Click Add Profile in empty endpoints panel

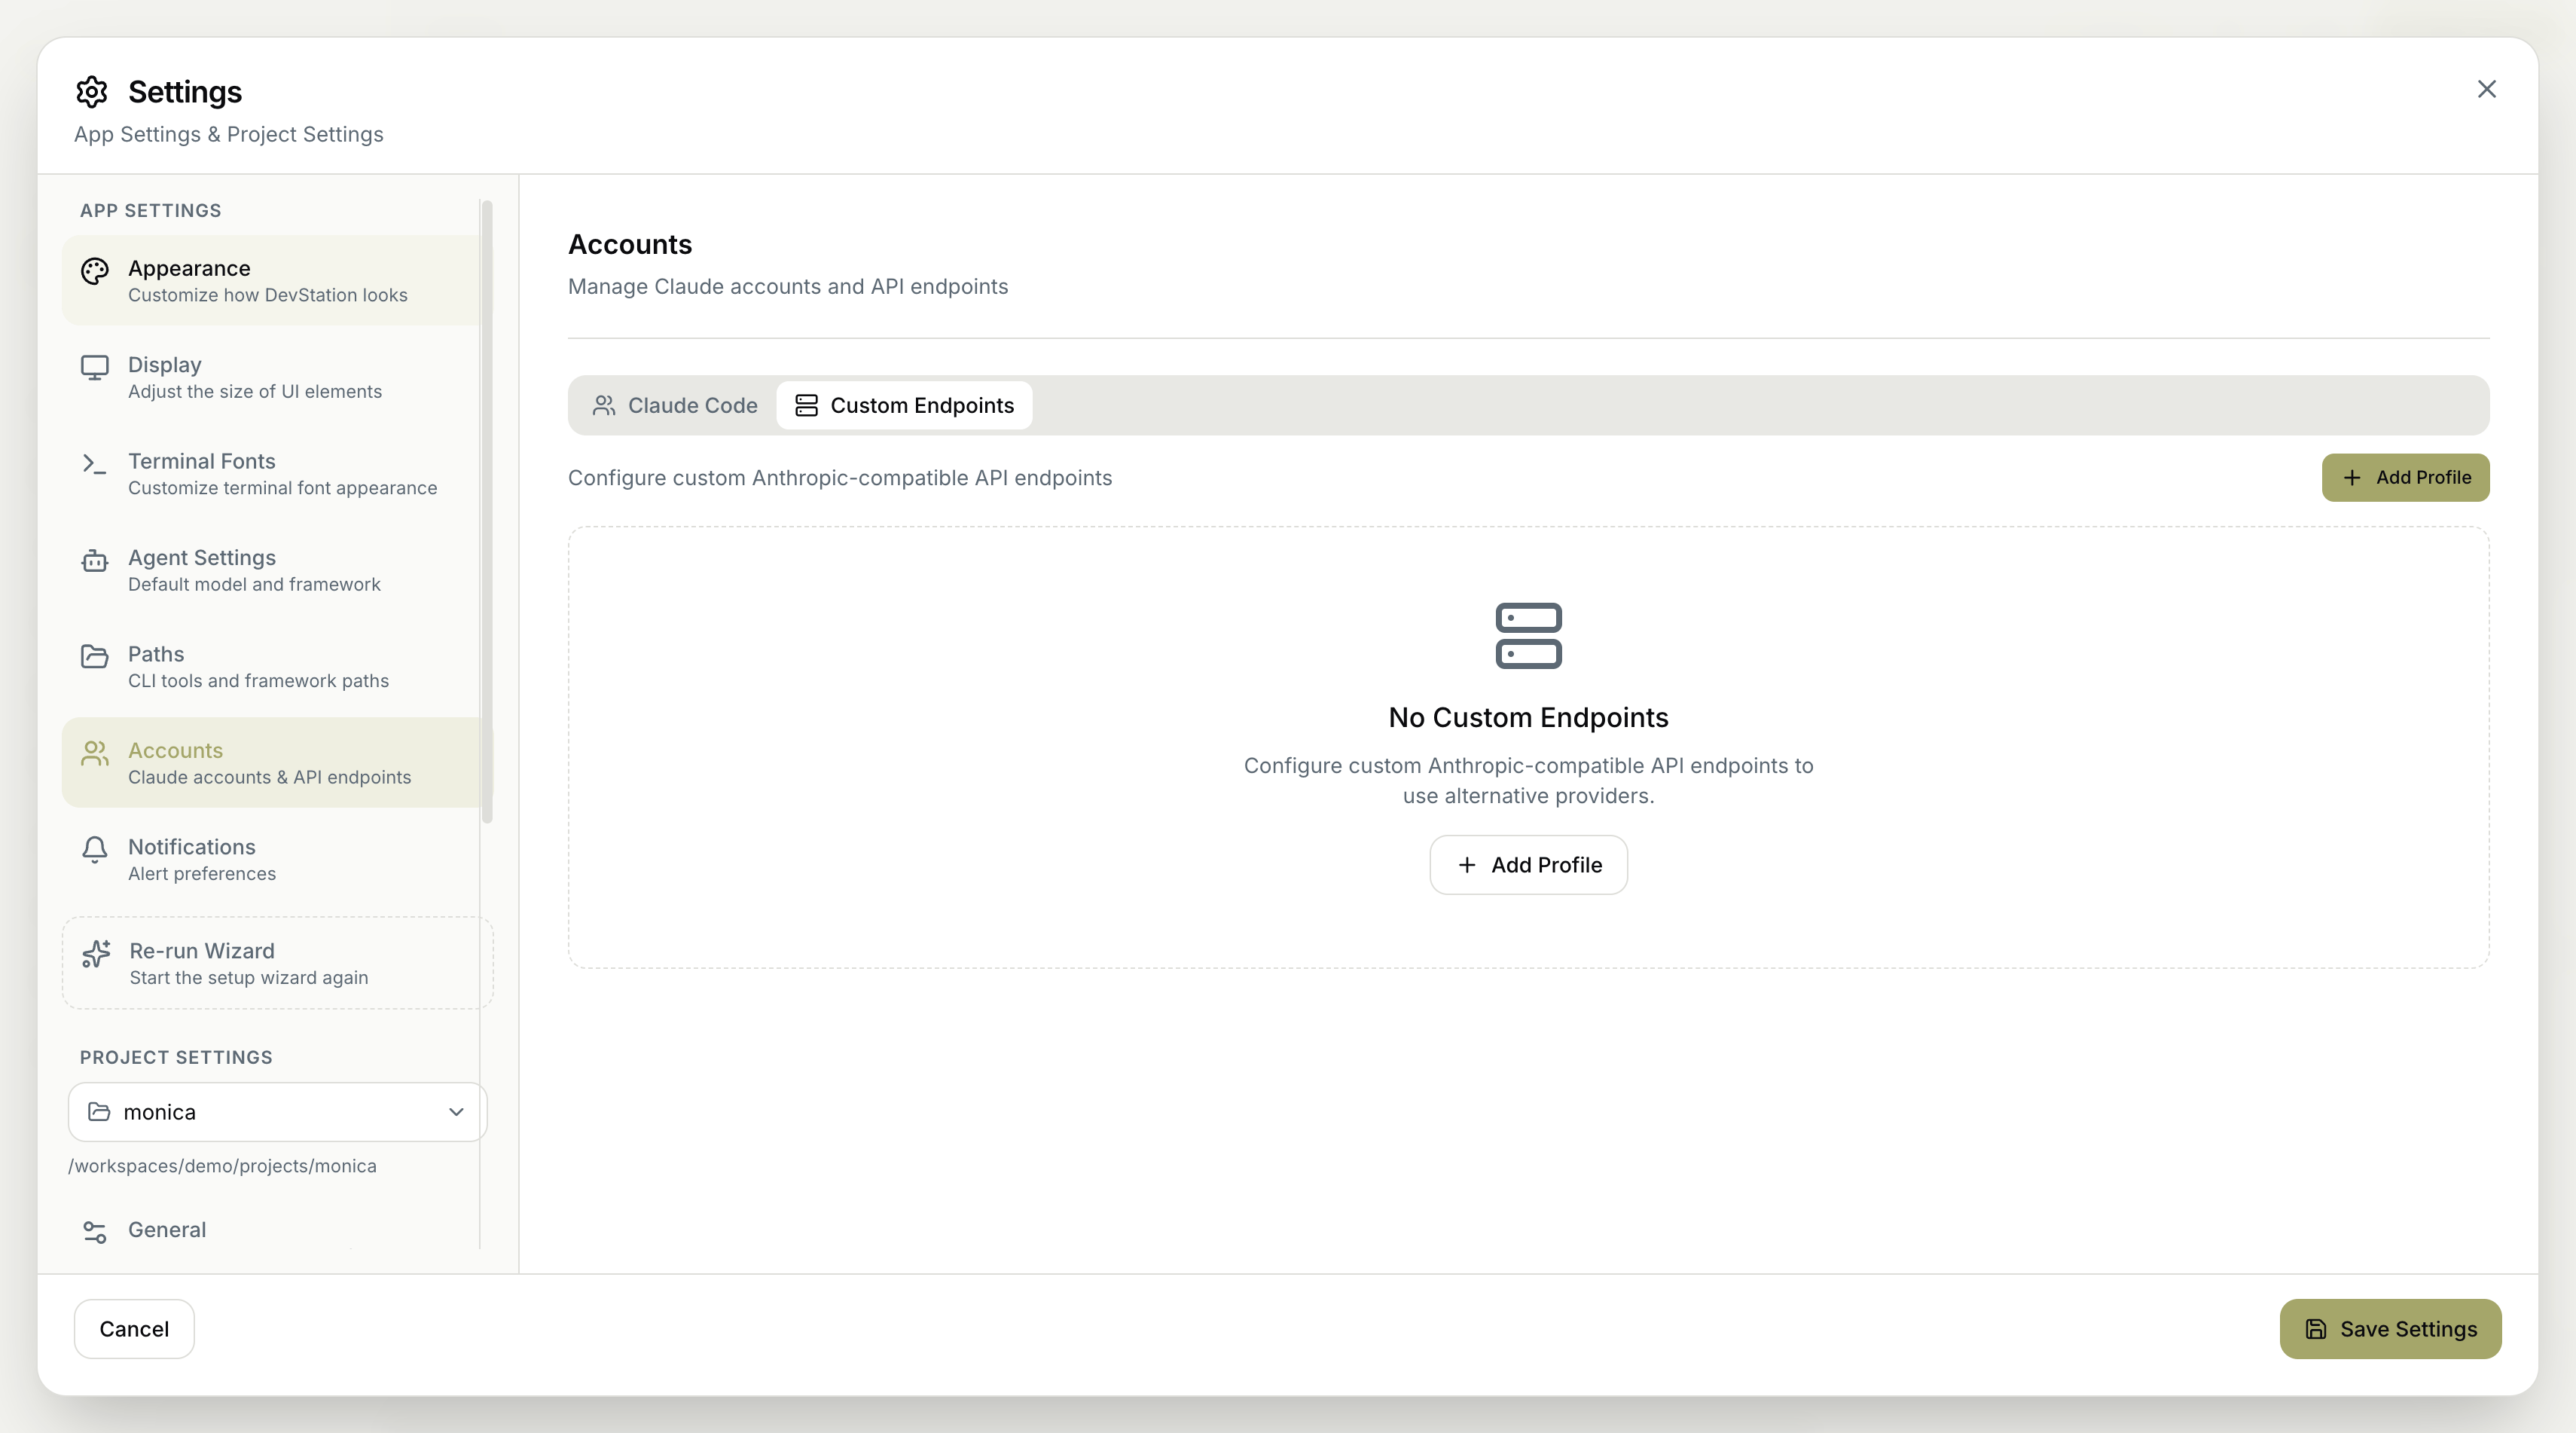point(1528,865)
